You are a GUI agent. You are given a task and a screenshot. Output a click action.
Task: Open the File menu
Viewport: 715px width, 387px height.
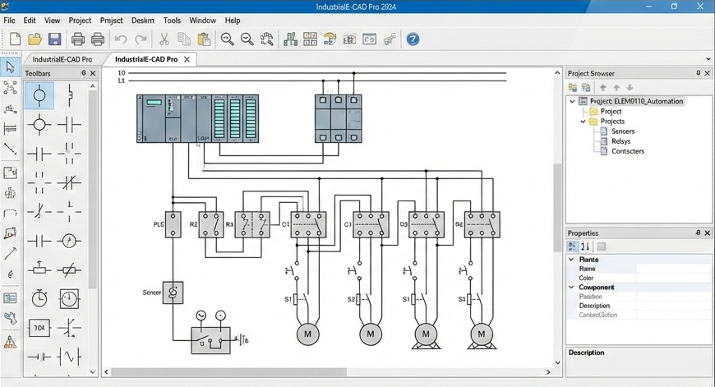coord(9,21)
